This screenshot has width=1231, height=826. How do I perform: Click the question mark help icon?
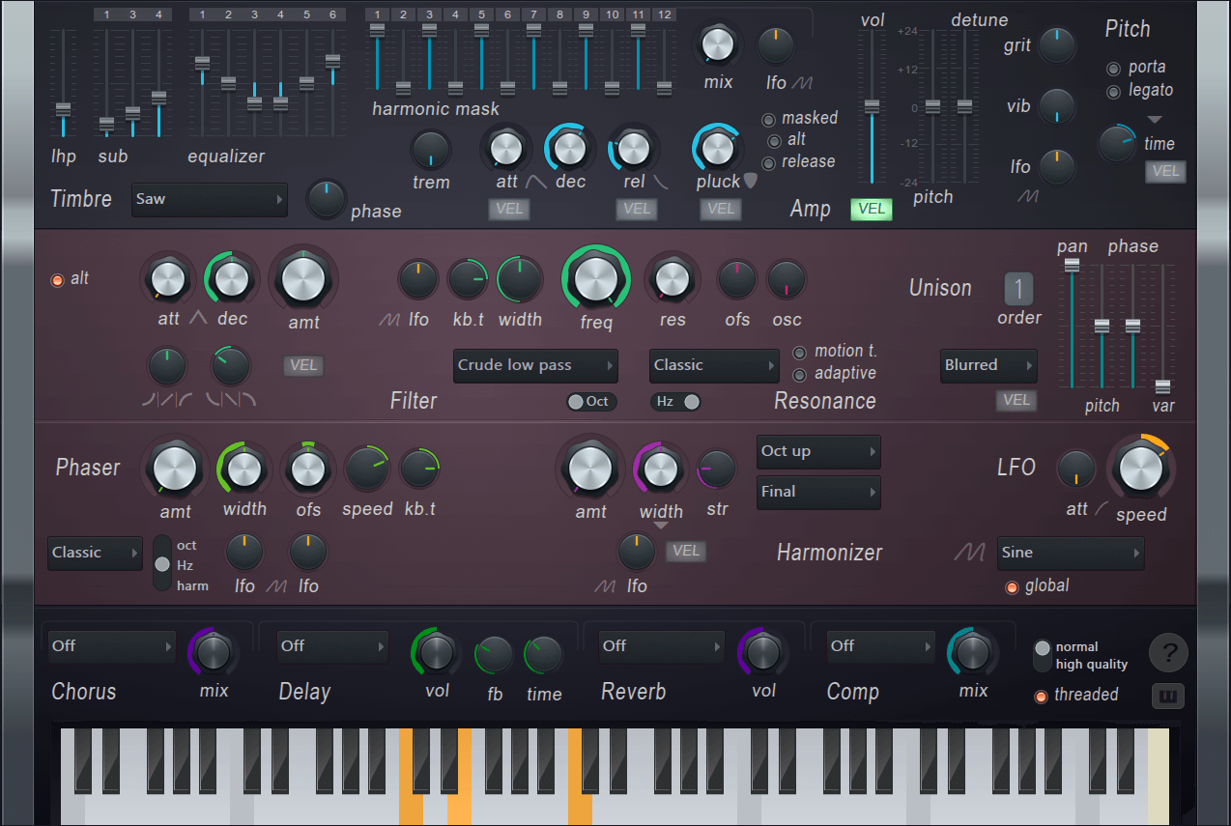(x=1168, y=653)
